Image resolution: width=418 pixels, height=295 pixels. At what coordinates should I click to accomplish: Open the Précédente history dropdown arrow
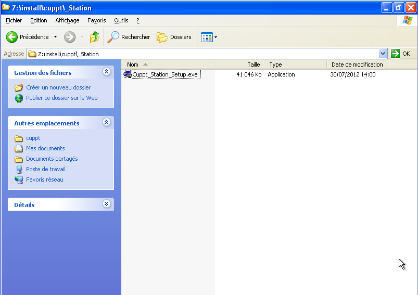point(56,37)
